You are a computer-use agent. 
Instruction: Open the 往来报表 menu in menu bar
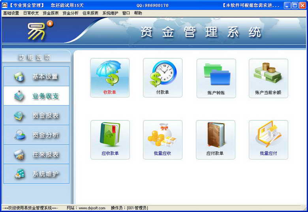click(x=90, y=13)
